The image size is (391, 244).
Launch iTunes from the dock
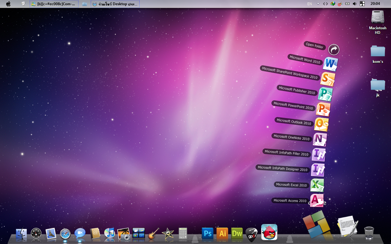click(x=109, y=234)
